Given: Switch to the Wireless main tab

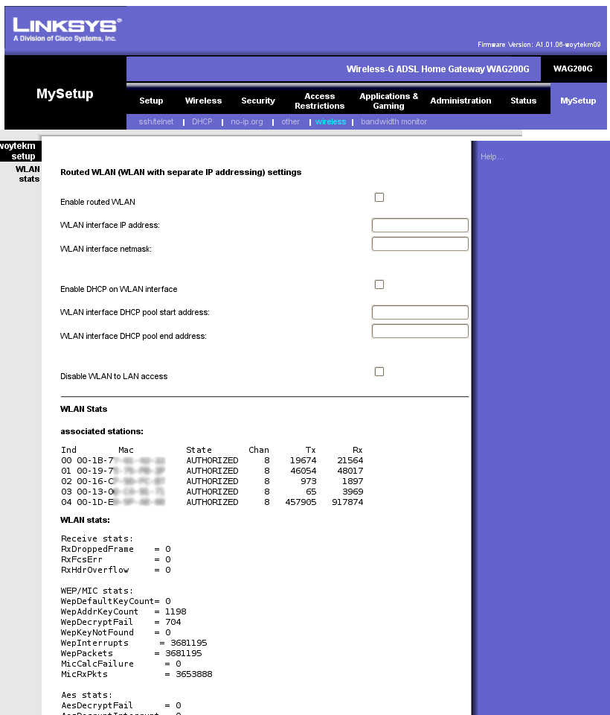Looking at the screenshot, I should [x=203, y=101].
